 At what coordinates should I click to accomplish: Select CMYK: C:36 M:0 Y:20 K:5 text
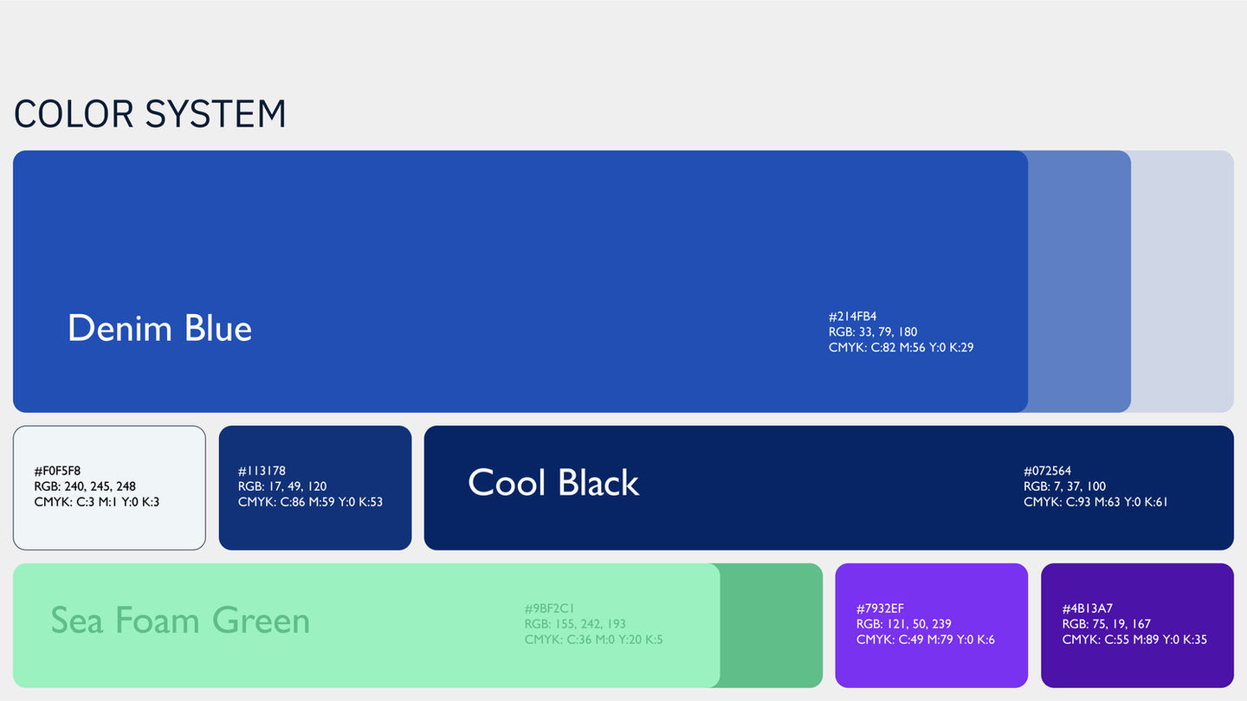[x=593, y=640]
